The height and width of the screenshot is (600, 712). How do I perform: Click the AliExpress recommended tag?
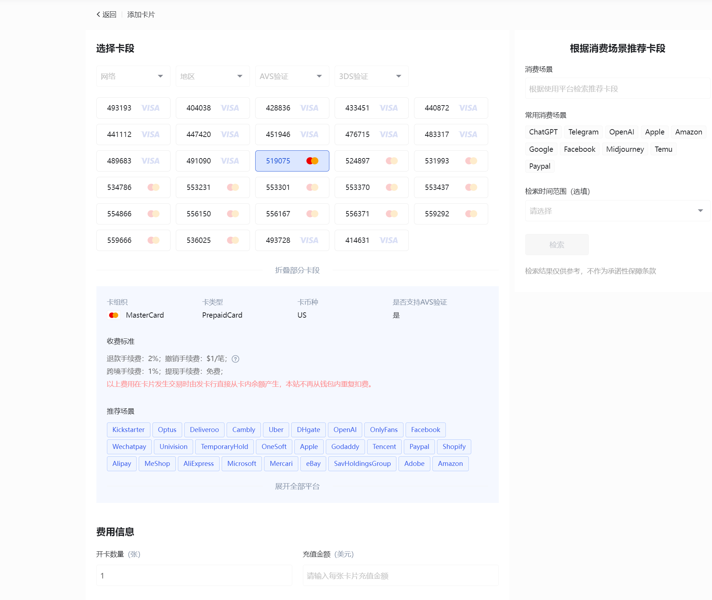tap(198, 464)
